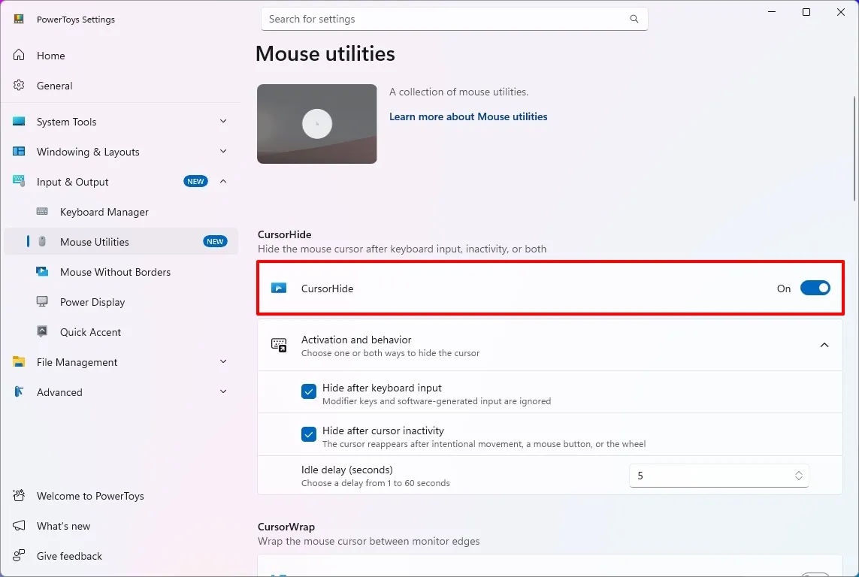Screen dimensions: 859x577
Task: Uncheck Hide after cursor inactivity
Action: click(308, 434)
